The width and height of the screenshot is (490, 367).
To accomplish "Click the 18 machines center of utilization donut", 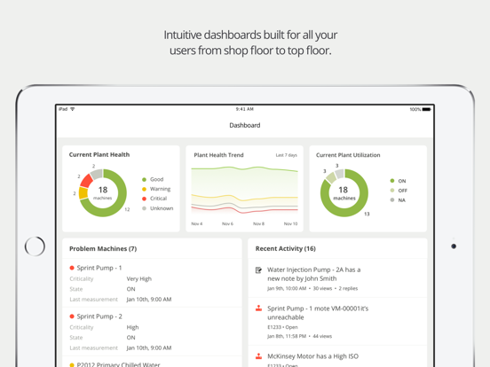I will pos(344,193).
